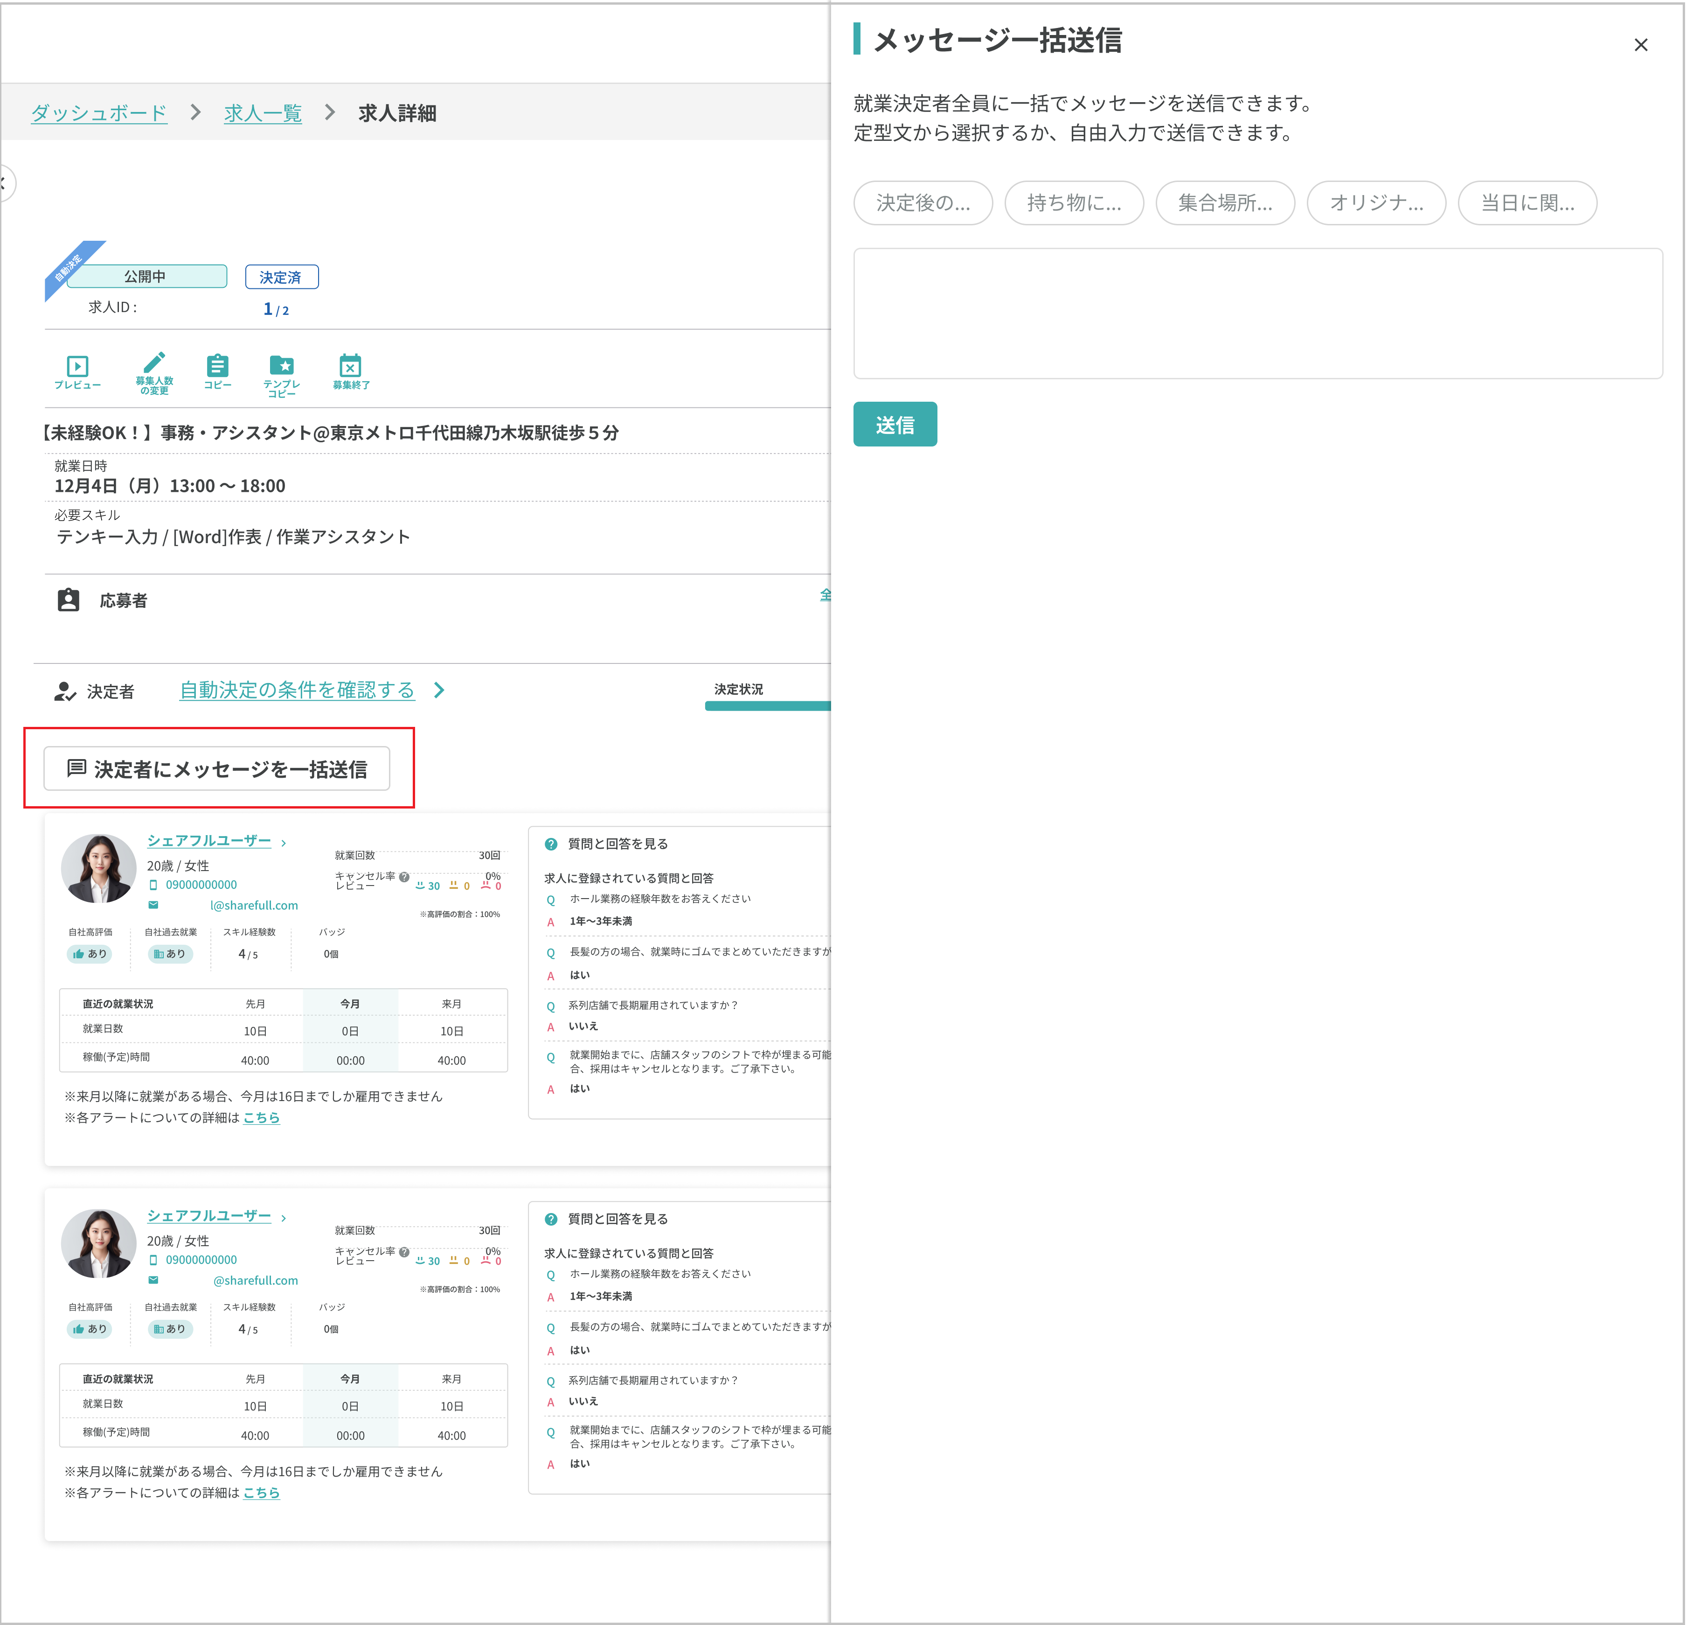1686x1625 pixels.
Task: Select the 持ち物に… template chip
Action: coord(1074,203)
